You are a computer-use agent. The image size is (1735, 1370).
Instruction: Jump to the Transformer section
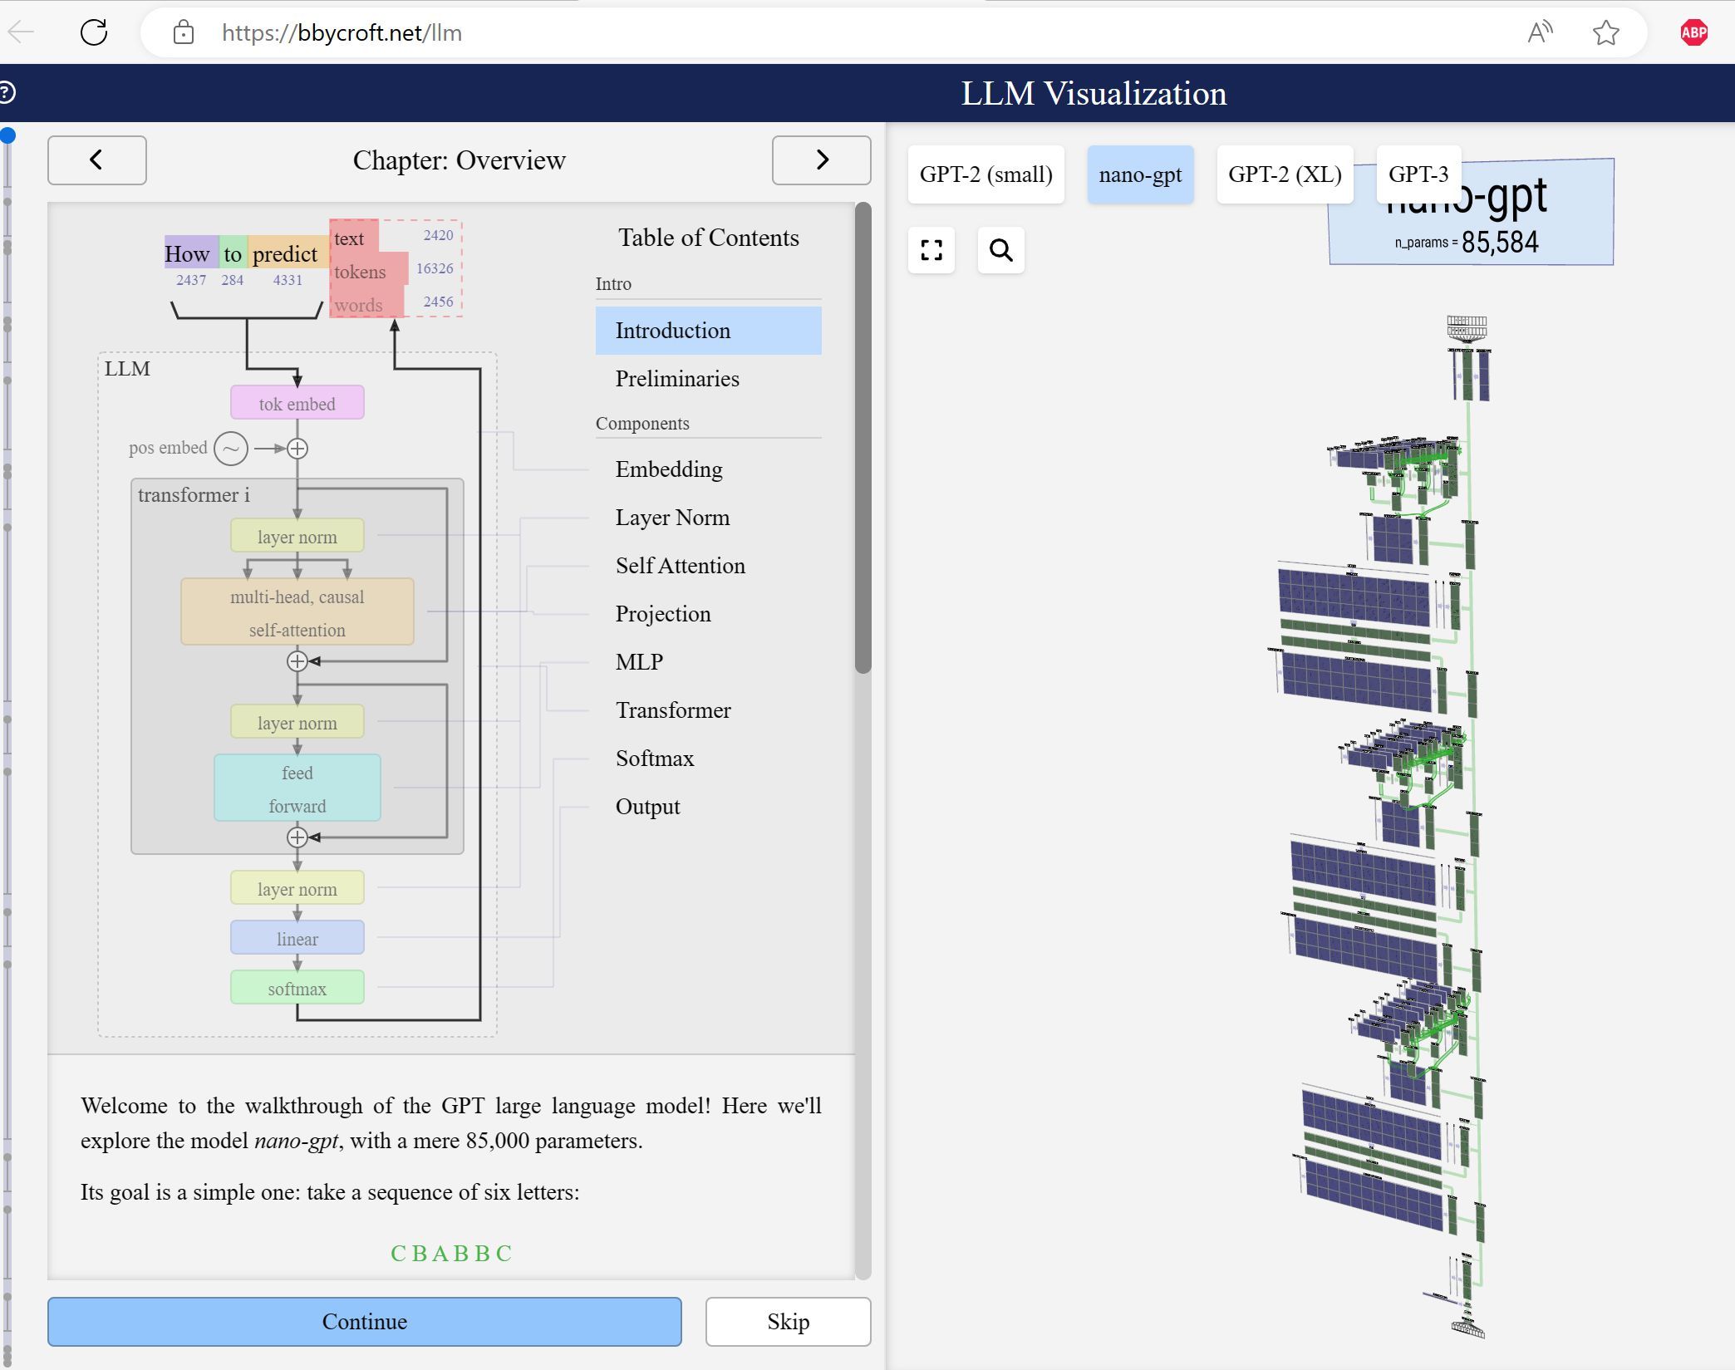(708, 710)
